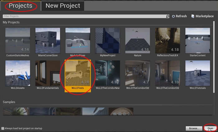Screen dimensions: 218x132
Task: Click the Filter Projects search field
Action: click(x=83, y=16)
